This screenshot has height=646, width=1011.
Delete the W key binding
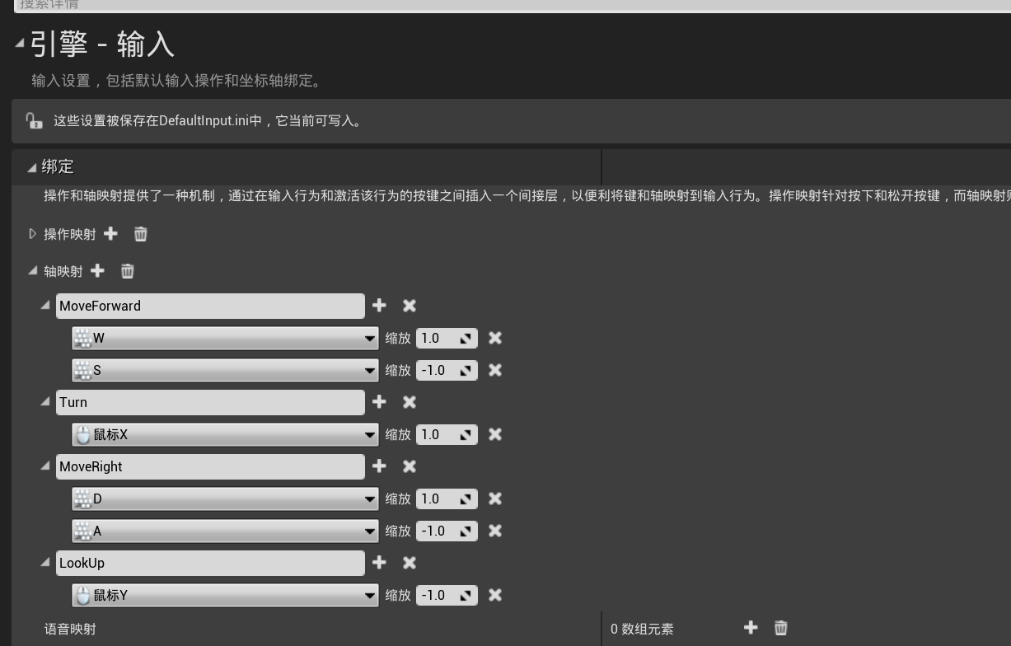click(495, 338)
